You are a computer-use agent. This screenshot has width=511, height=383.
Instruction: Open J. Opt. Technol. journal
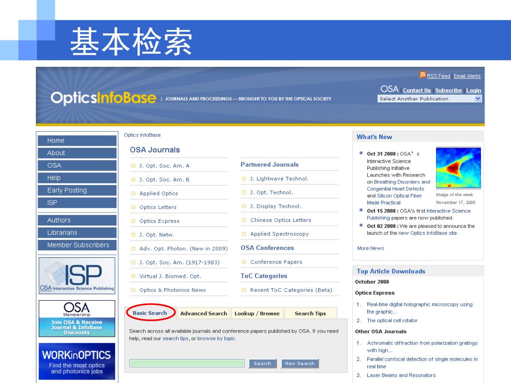click(x=271, y=192)
